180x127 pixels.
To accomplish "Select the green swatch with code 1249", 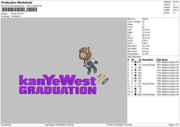I will coord(135,92).
